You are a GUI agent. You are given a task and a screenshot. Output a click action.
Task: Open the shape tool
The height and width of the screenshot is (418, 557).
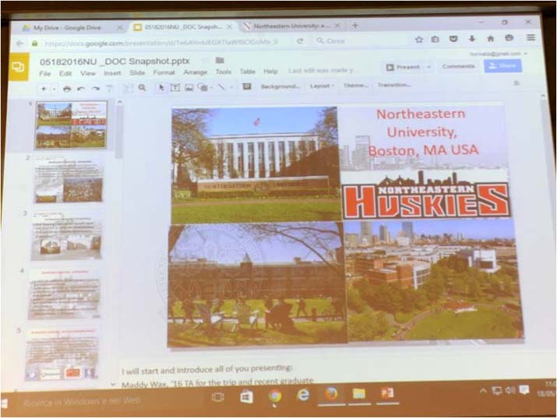coord(202,86)
